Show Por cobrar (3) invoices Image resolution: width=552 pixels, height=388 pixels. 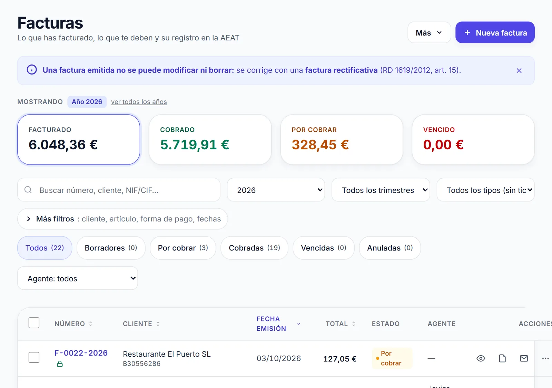pos(183,248)
